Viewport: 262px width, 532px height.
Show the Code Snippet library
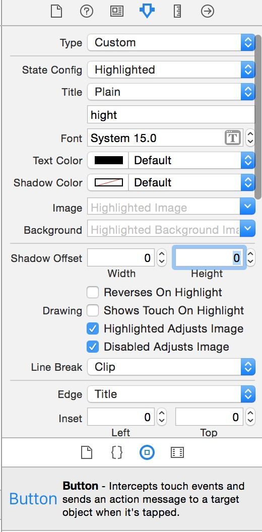point(117,452)
